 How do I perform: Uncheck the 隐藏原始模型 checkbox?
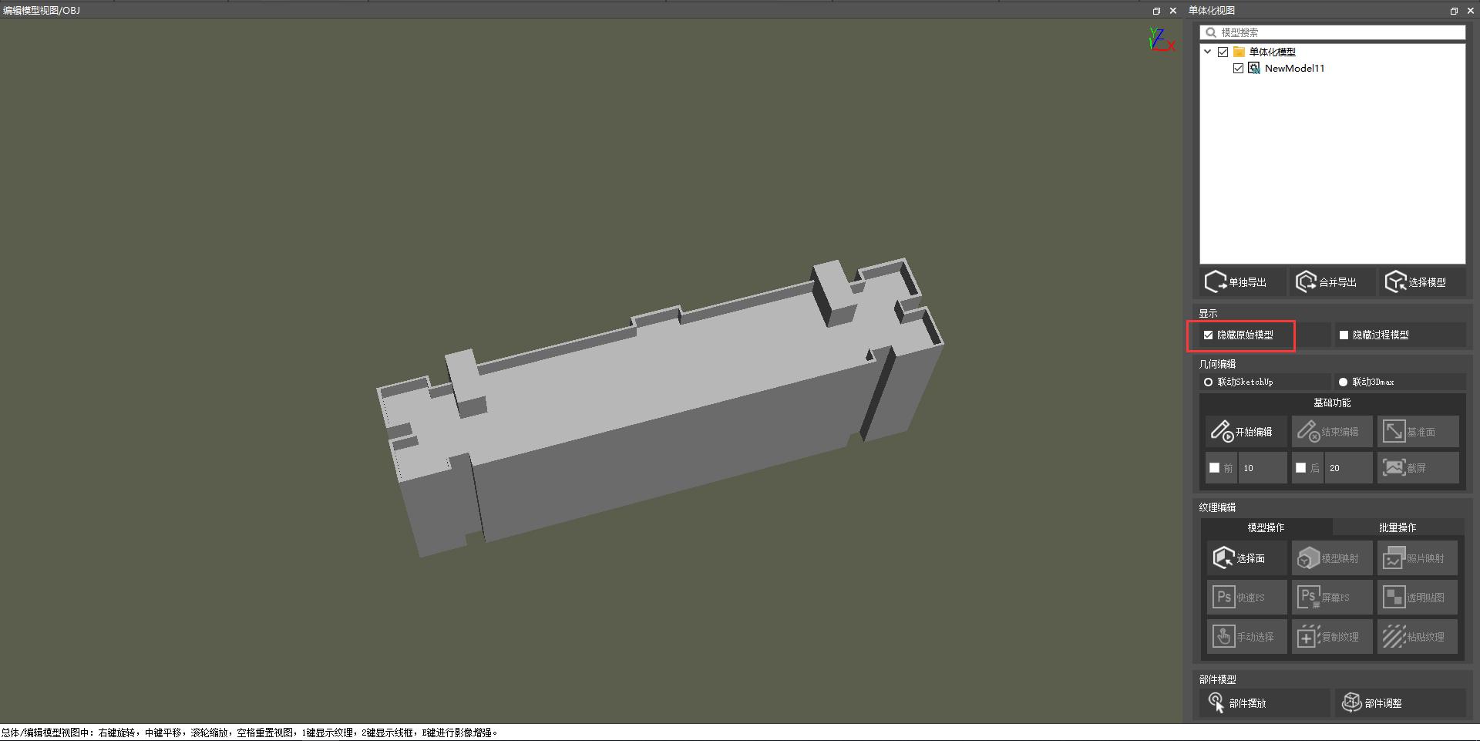tap(1208, 335)
